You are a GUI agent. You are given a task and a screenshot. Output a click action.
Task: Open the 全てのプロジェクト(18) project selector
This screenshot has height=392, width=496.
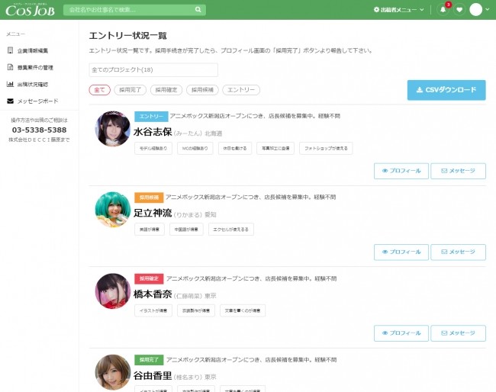153,70
